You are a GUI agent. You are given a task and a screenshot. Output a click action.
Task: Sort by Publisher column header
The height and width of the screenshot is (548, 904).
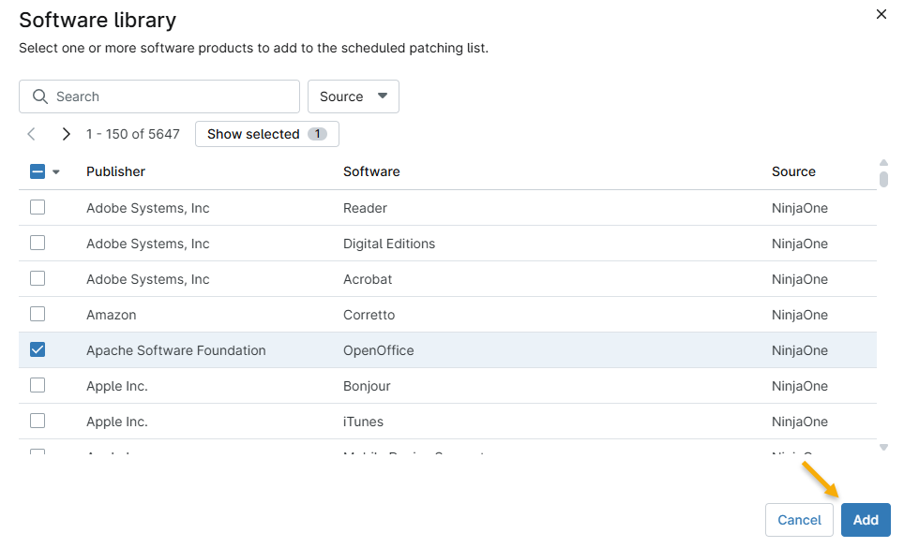[115, 171]
